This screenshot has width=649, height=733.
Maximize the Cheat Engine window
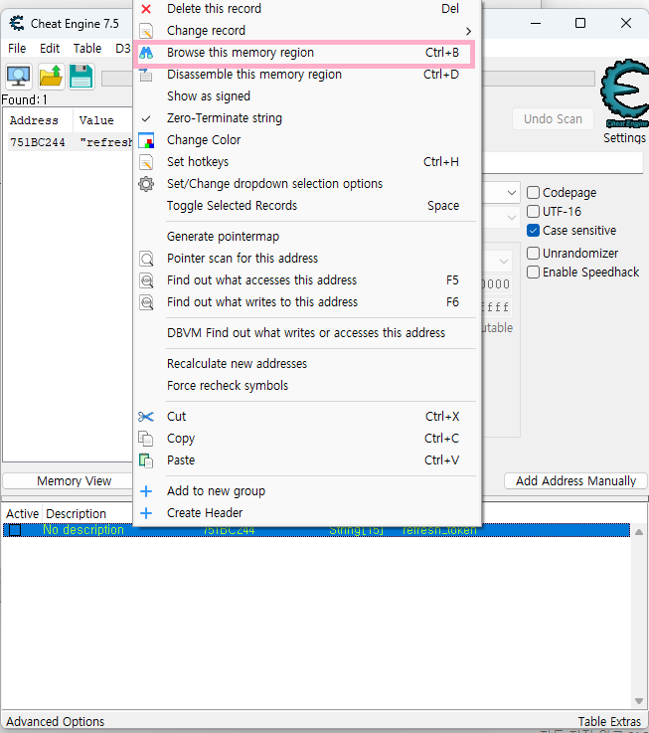pyautogui.click(x=580, y=23)
